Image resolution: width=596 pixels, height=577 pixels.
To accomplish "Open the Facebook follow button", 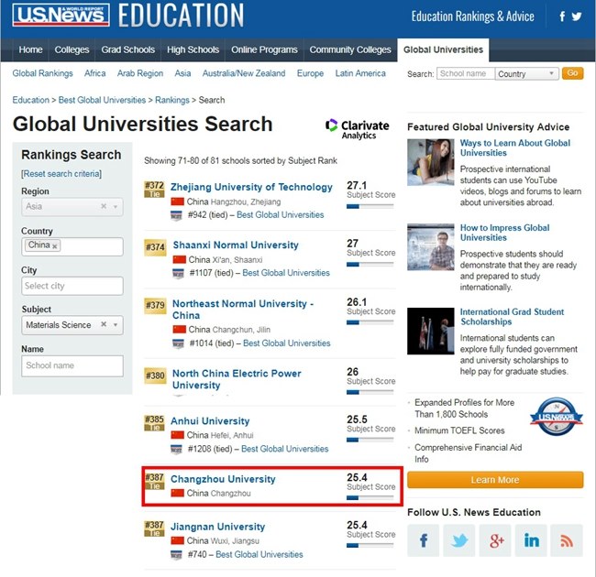I will point(423,541).
